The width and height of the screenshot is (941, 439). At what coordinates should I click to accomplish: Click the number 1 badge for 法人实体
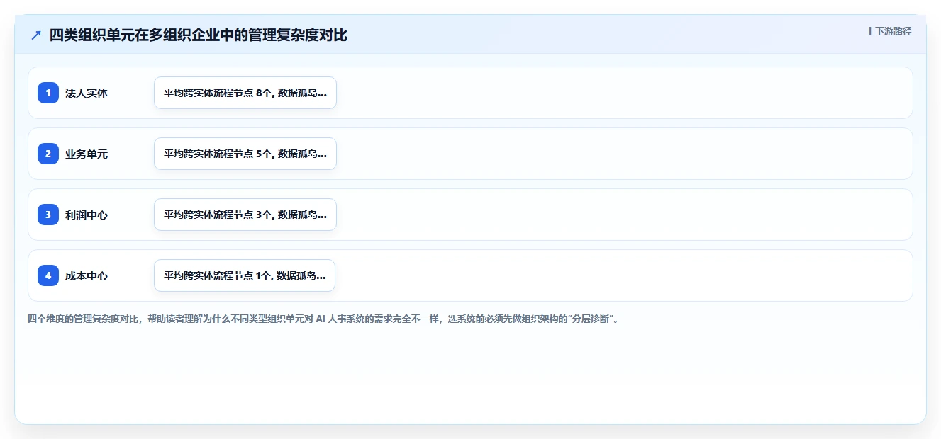point(48,93)
